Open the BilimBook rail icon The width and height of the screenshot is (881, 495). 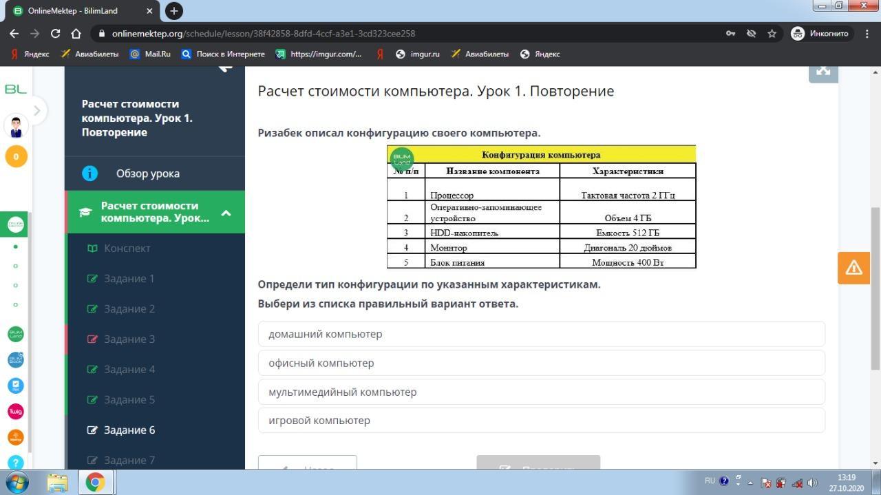click(15, 360)
